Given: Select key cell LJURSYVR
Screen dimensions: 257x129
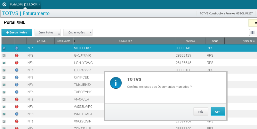Looking at the screenshot, I should click(82, 70).
